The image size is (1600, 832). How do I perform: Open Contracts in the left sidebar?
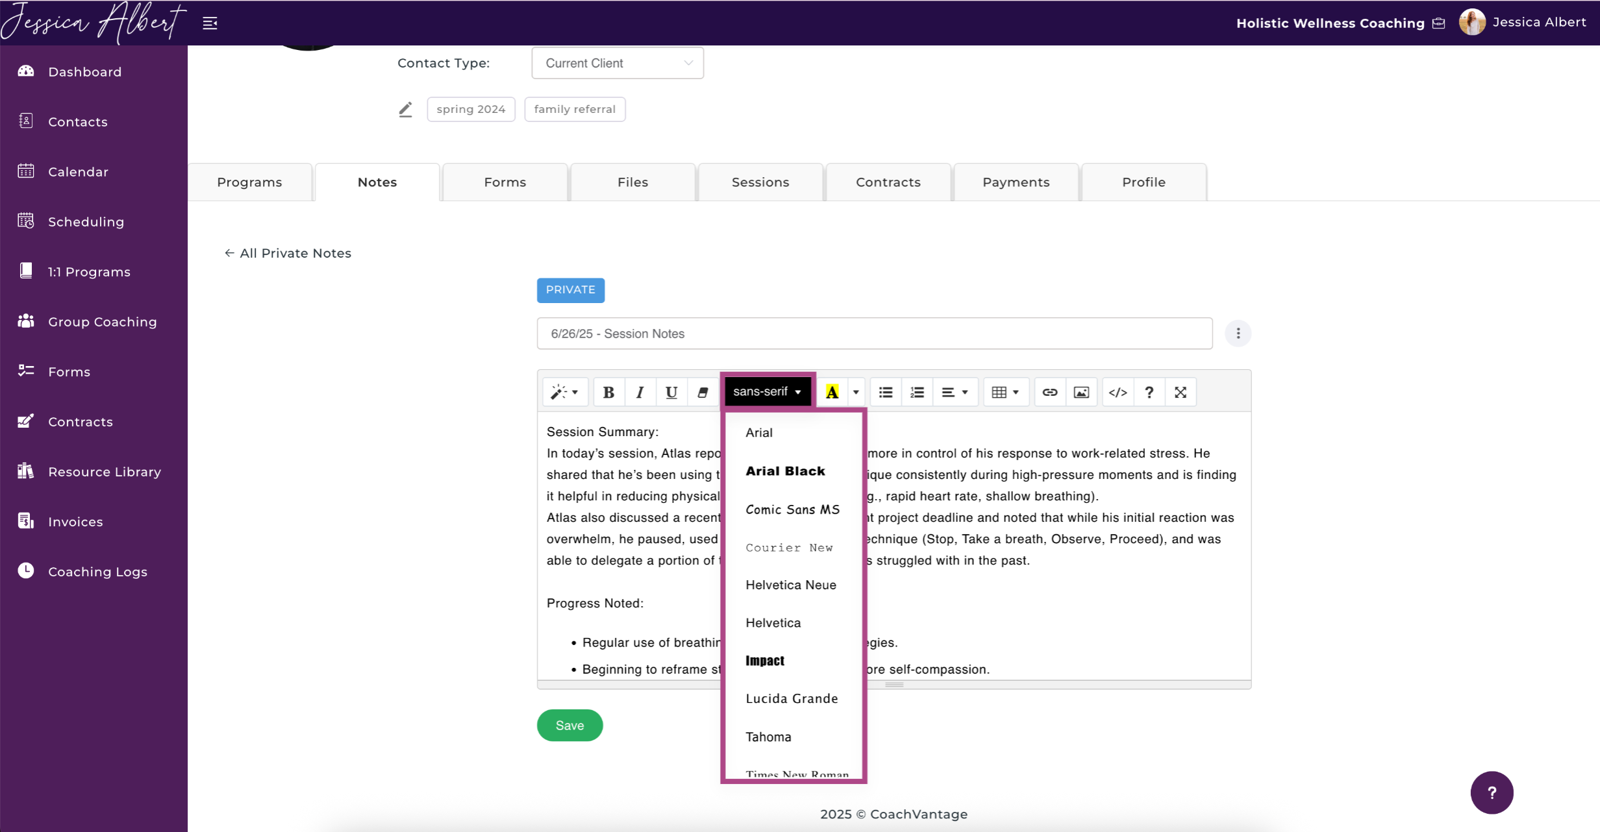tap(81, 421)
